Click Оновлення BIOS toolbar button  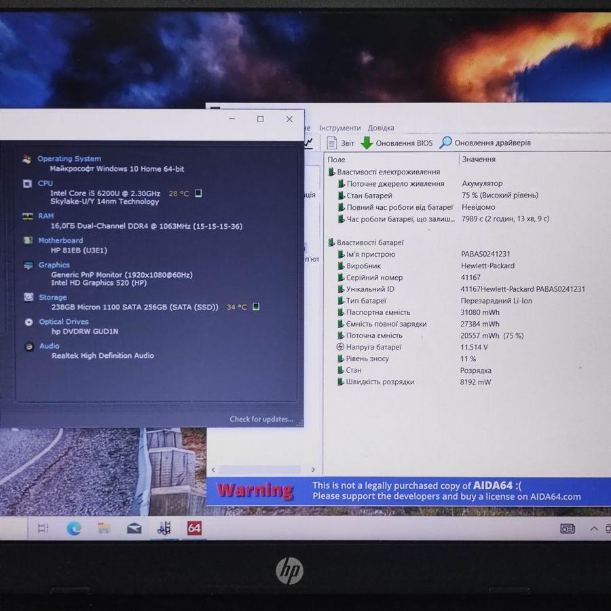[396, 143]
